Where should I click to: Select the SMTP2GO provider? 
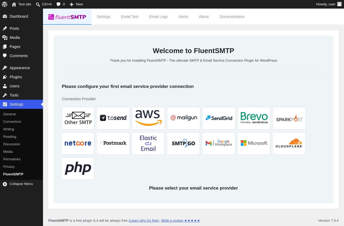click(184, 143)
